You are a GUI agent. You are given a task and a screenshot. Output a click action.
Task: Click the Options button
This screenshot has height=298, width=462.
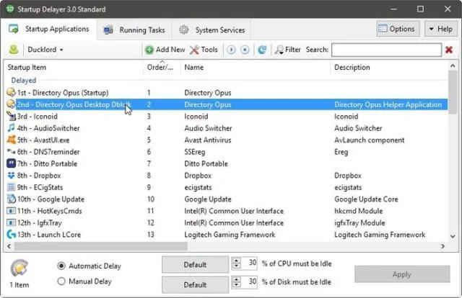pos(398,29)
